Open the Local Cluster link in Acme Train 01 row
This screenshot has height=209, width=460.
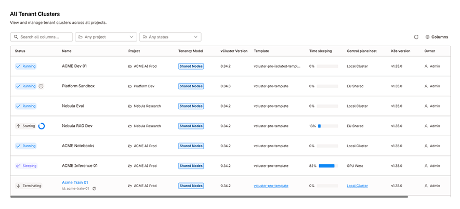[357, 186]
